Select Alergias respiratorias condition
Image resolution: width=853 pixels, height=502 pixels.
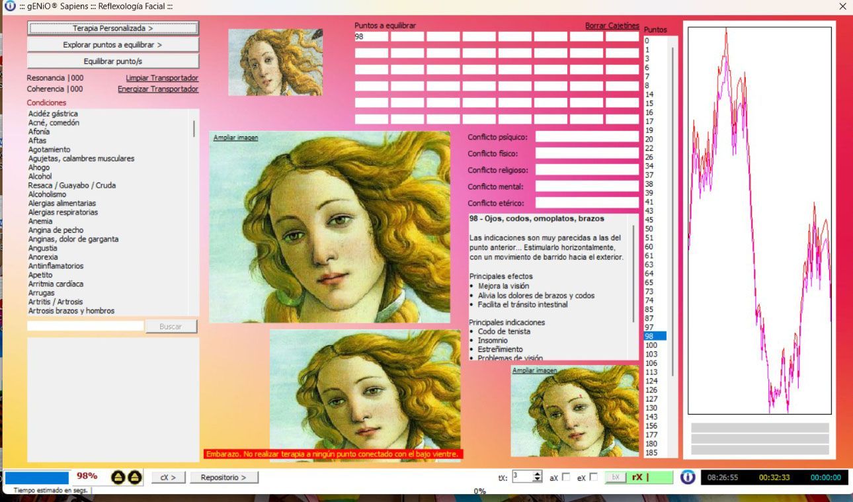click(63, 212)
